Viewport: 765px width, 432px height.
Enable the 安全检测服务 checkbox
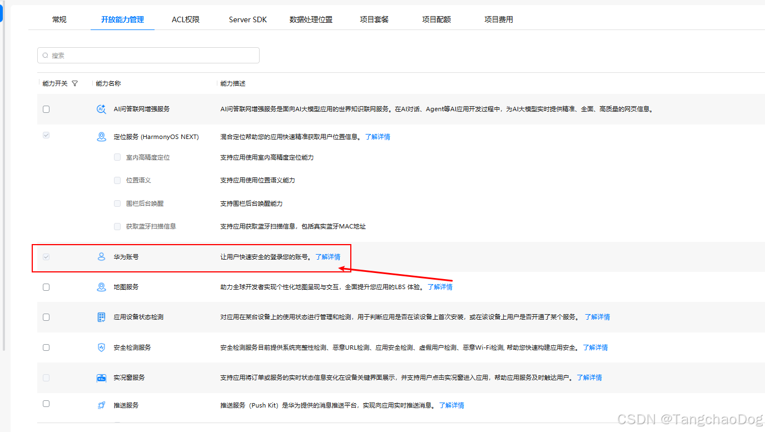(x=46, y=347)
